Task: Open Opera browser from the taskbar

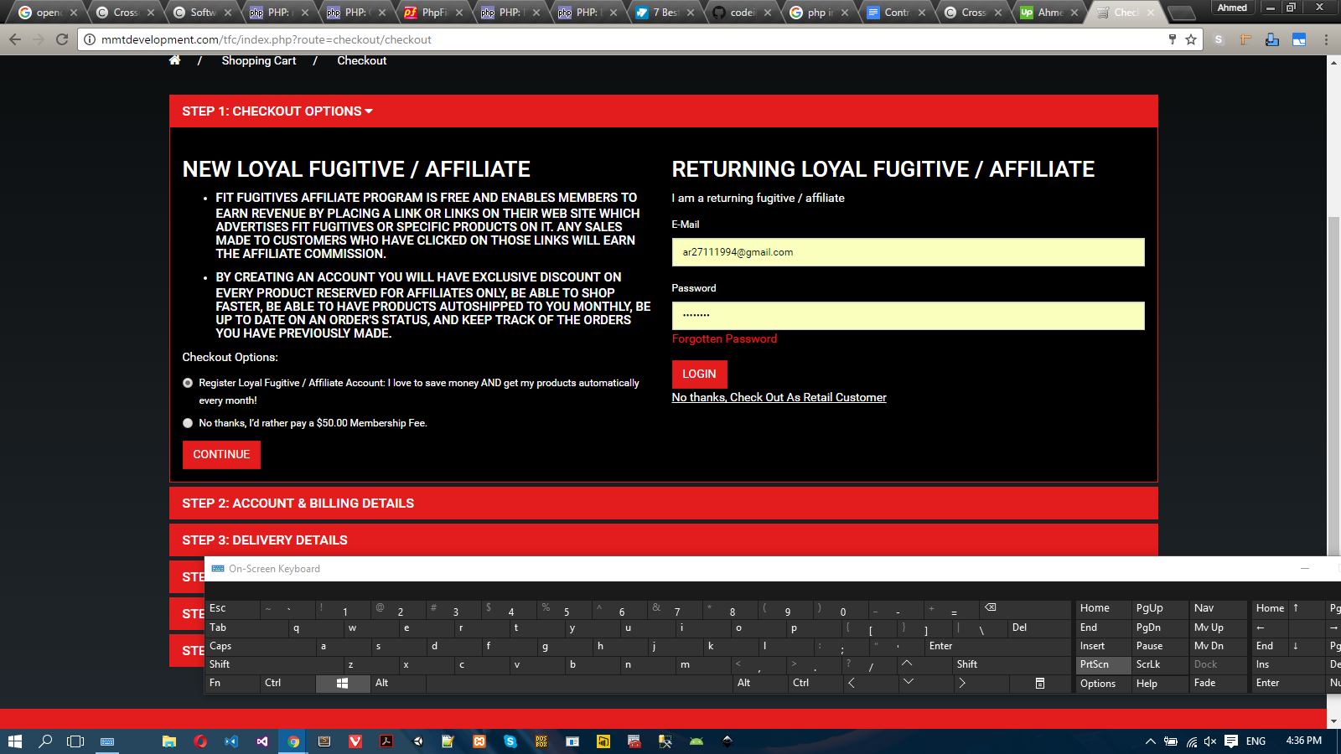Action: pos(200,741)
